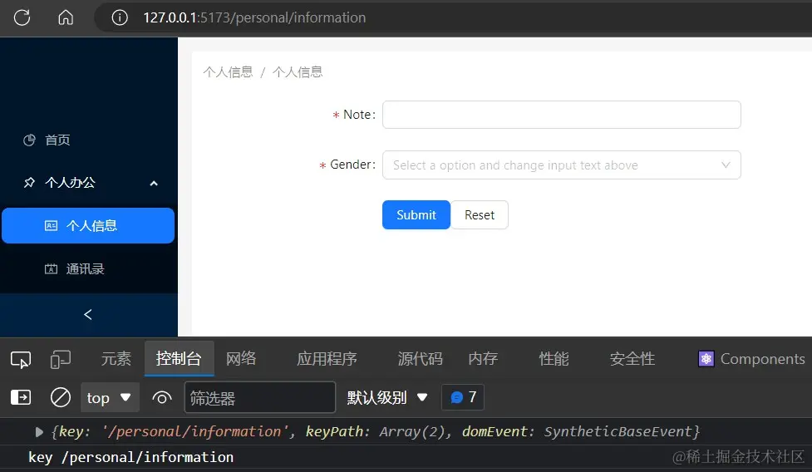
Task: Click last 个人信息 breadcrumb item
Action: (x=298, y=72)
